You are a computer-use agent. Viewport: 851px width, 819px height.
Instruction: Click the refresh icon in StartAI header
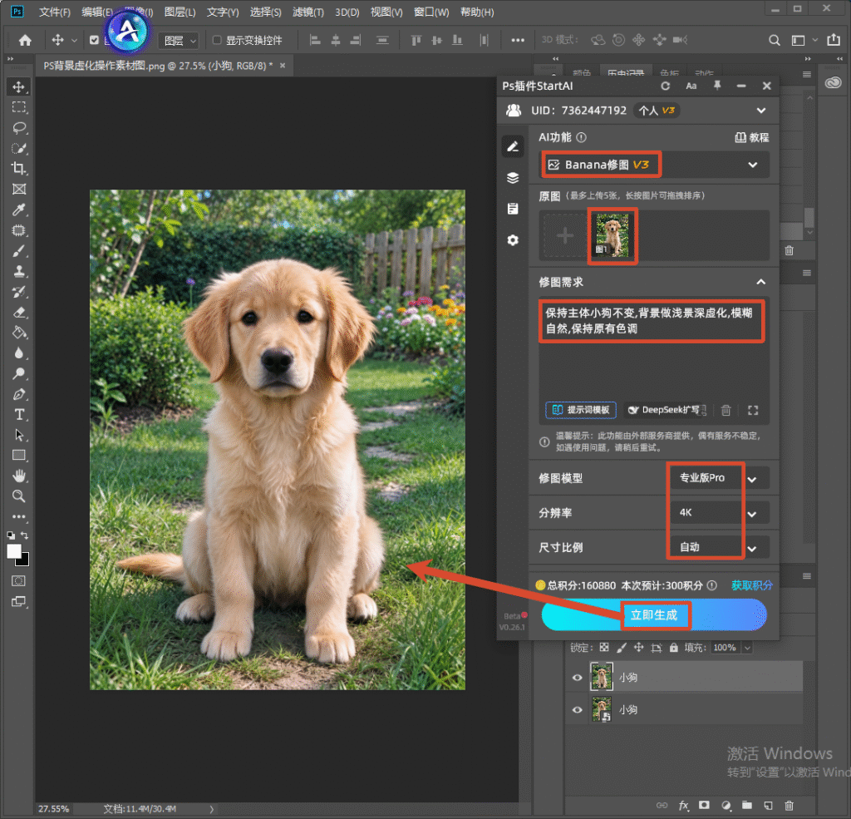(666, 86)
